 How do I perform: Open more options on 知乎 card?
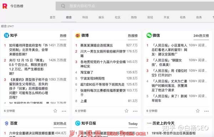[x=64, y=111]
